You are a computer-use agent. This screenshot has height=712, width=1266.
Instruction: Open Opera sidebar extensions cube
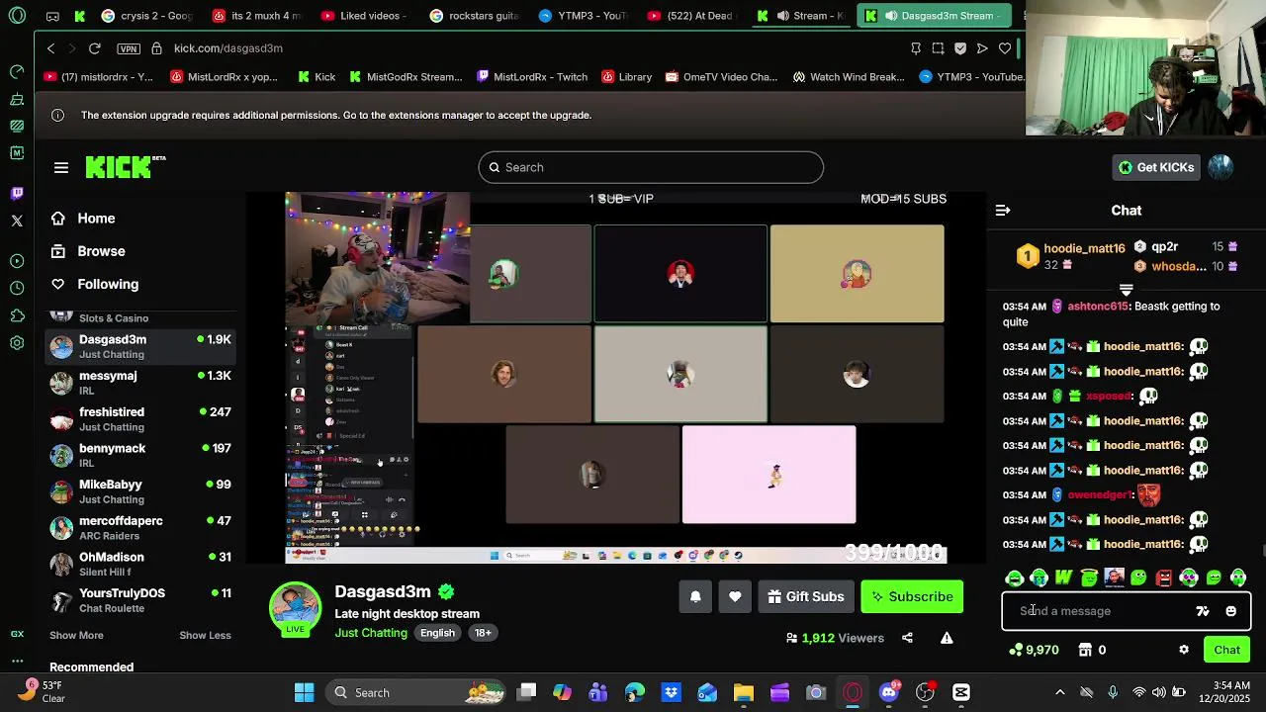17,315
